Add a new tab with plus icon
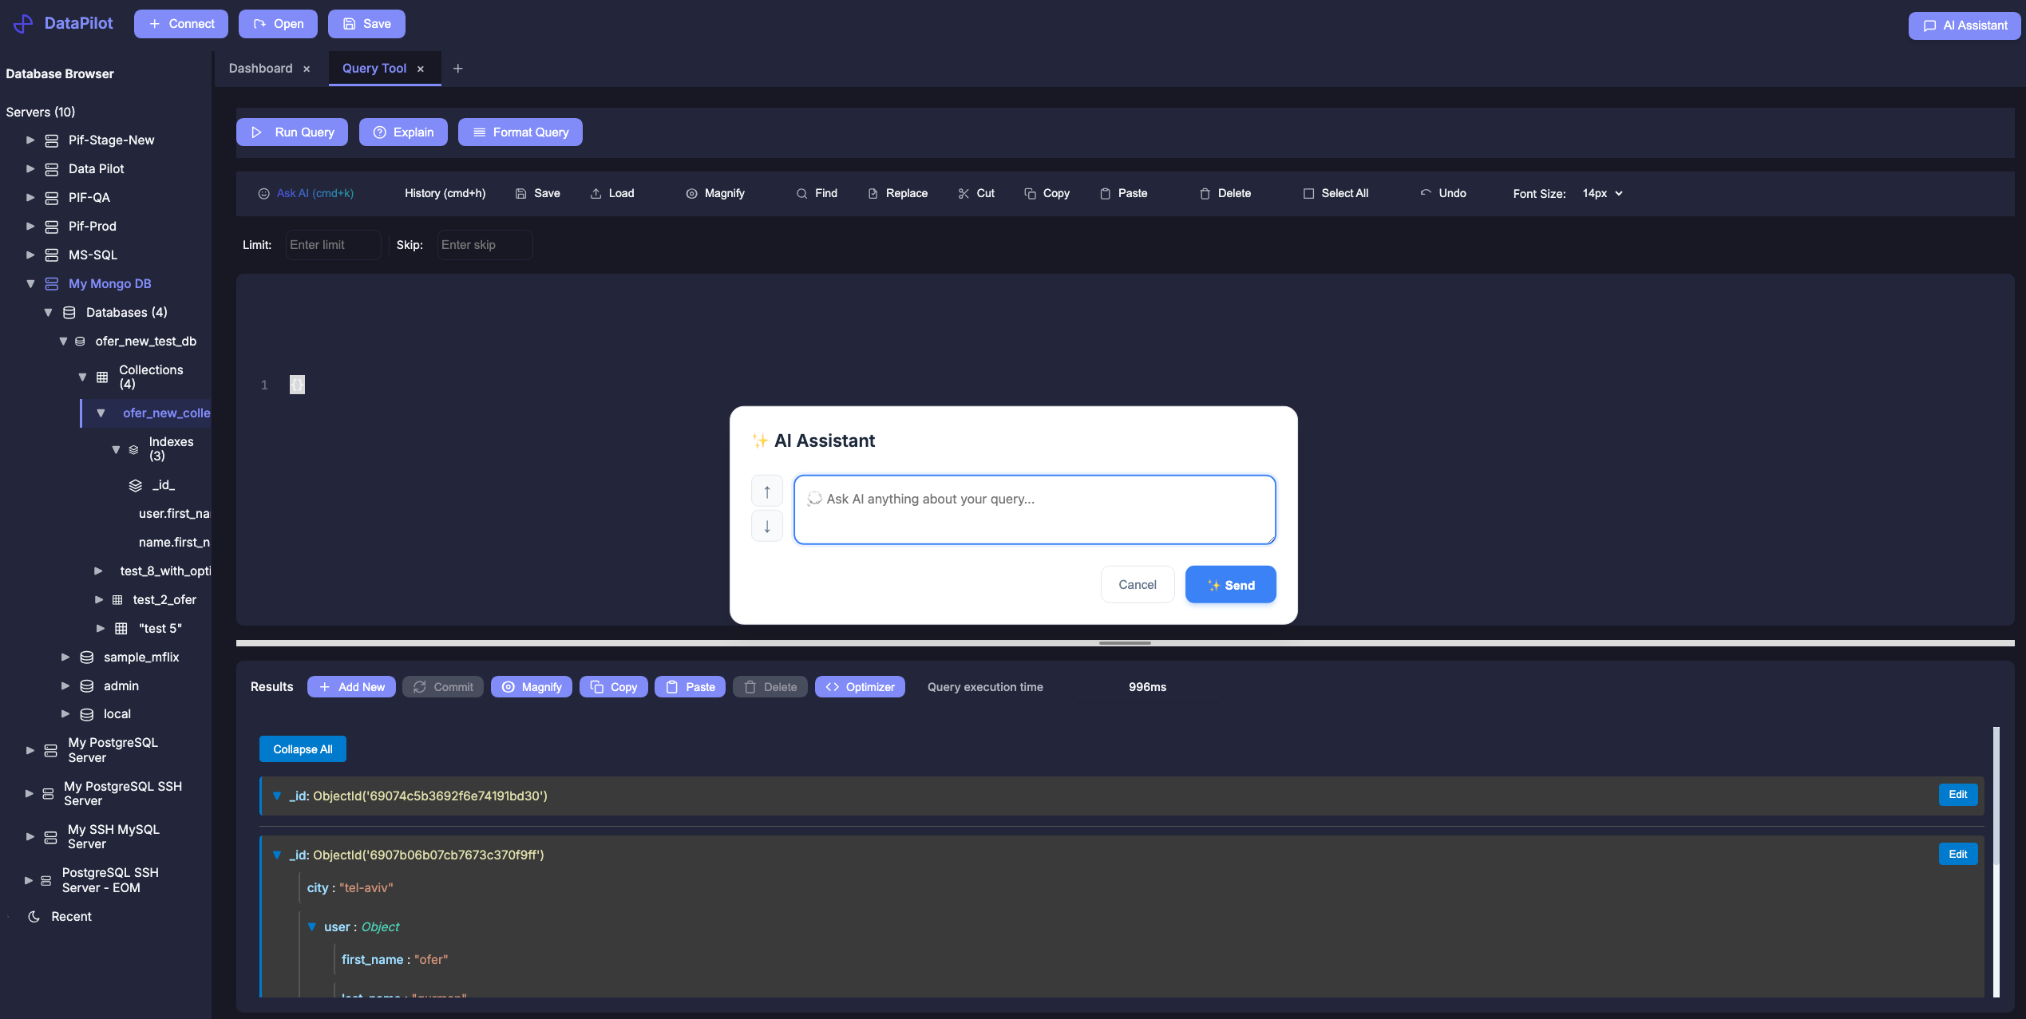This screenshot has height=1019, width=2026. (458, 69)
